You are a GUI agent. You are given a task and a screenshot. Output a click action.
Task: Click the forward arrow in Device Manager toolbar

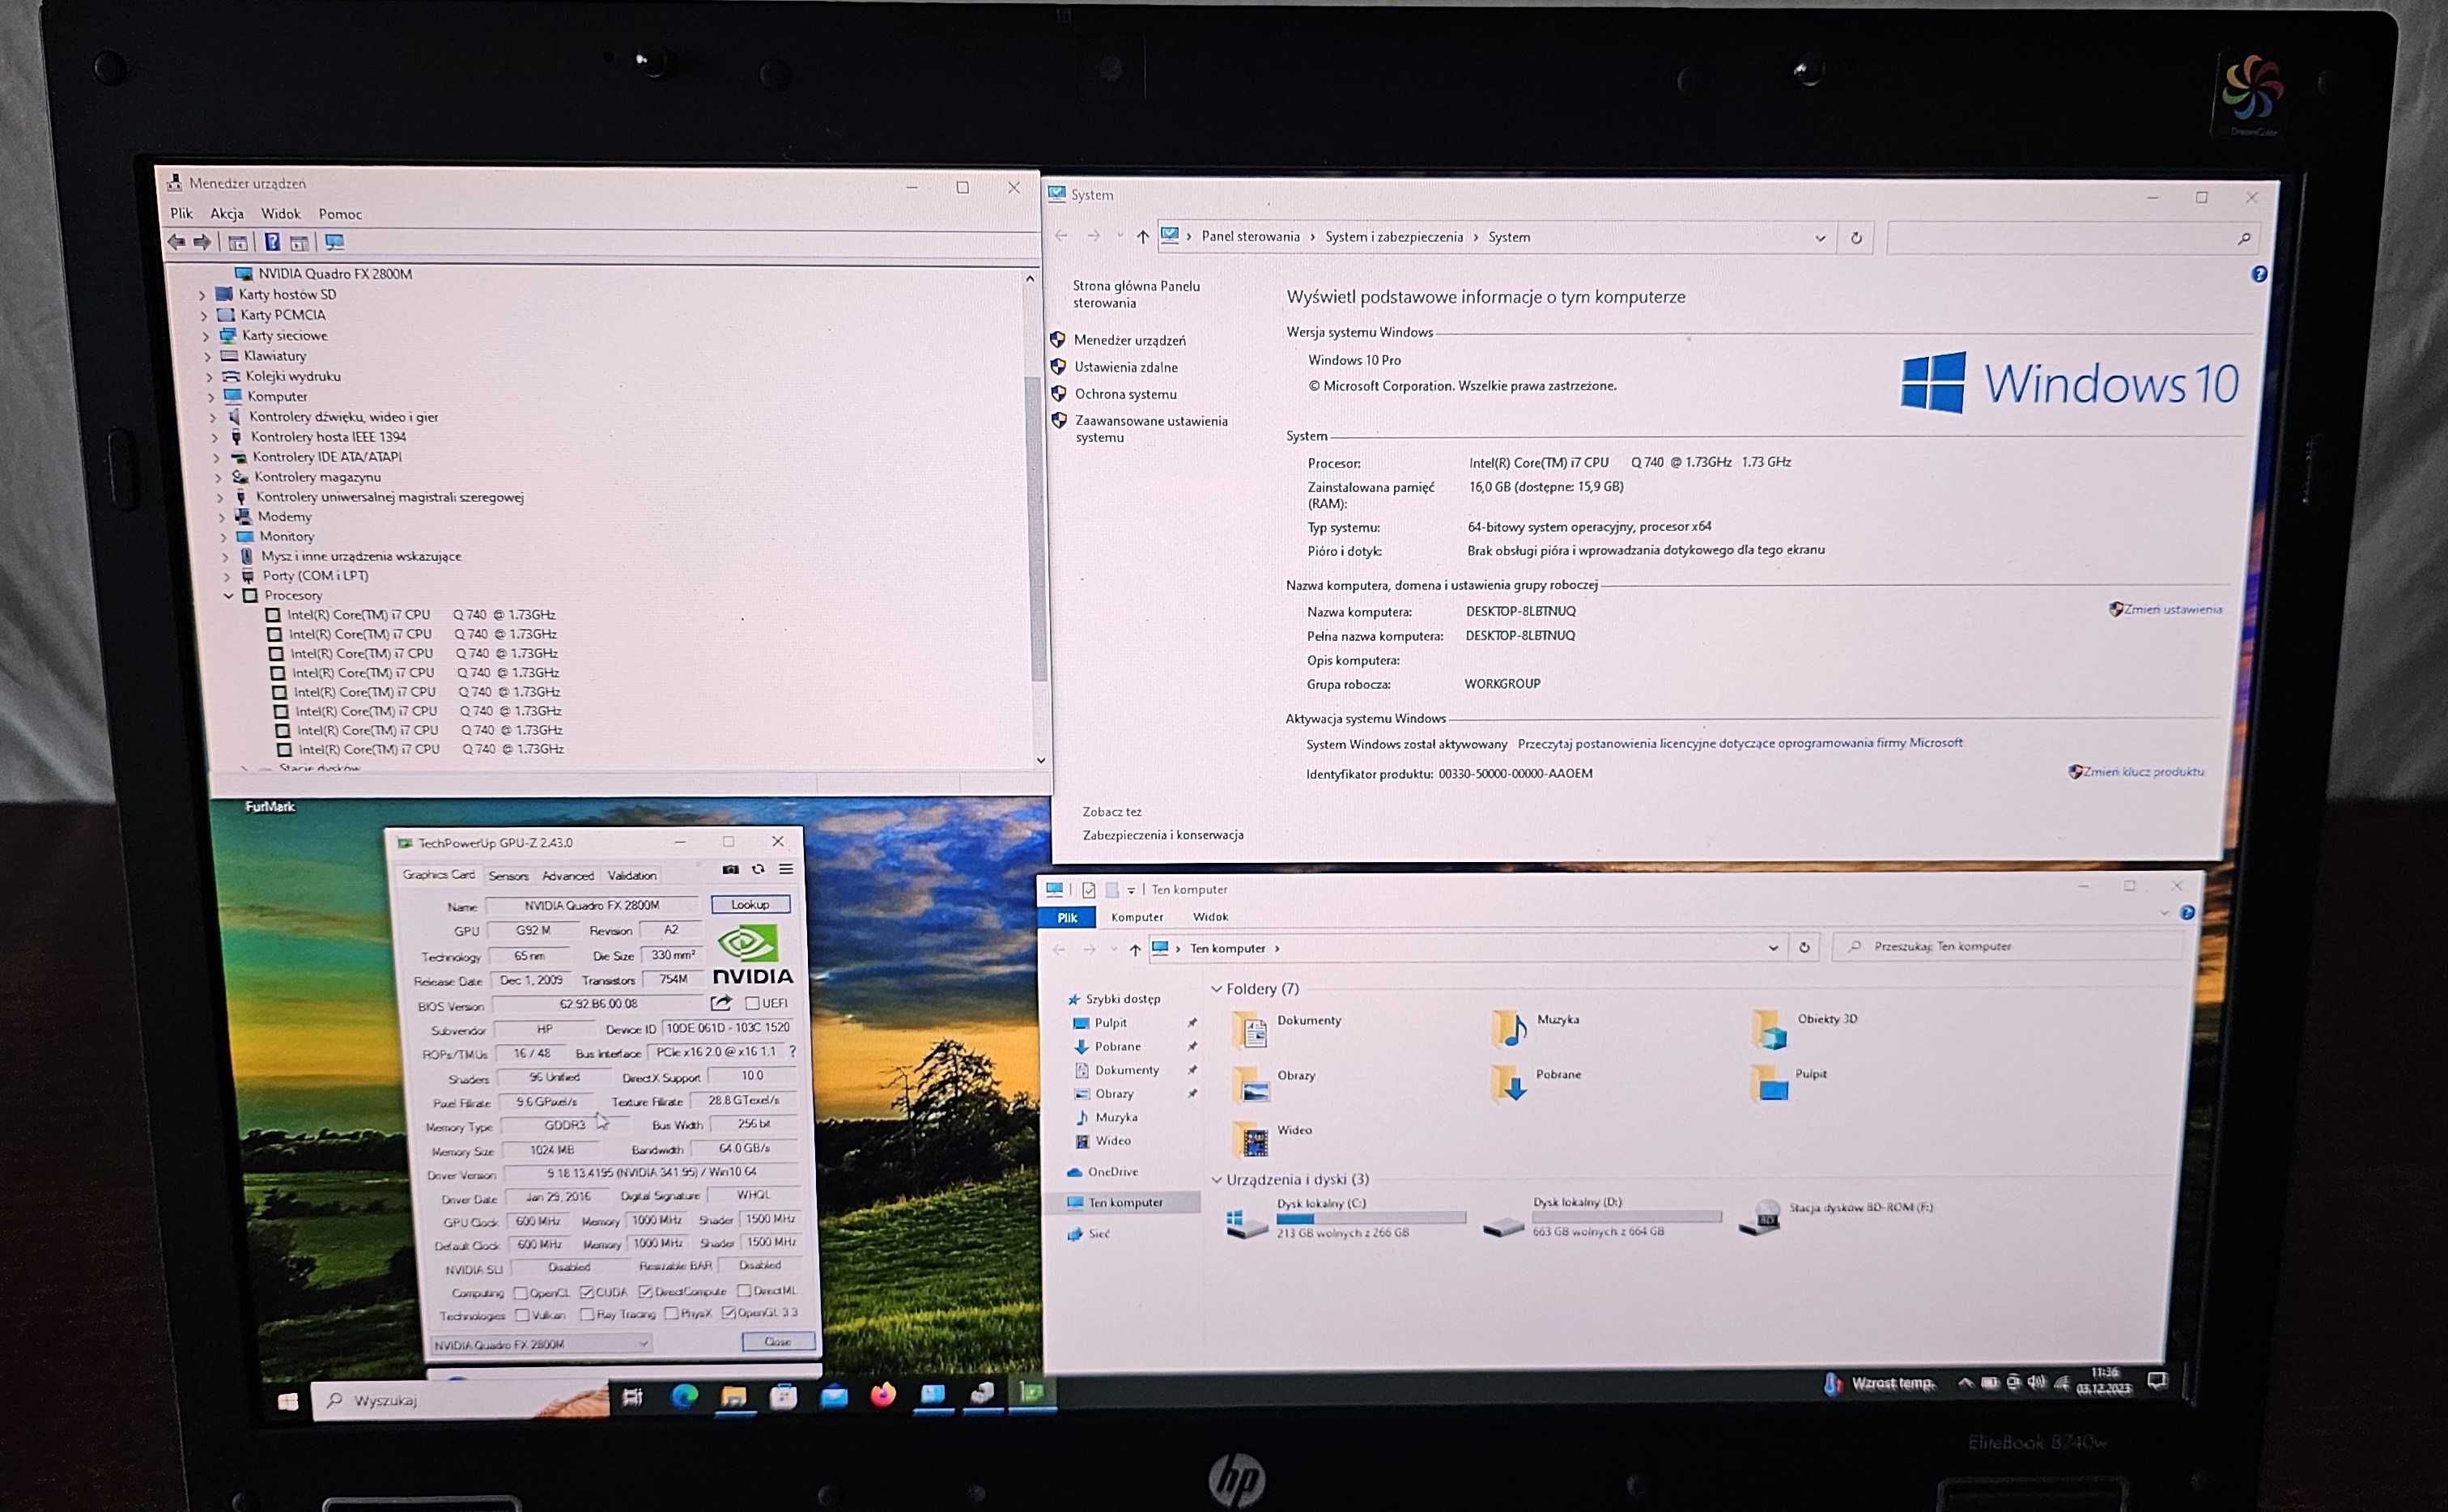click(202, 242)
